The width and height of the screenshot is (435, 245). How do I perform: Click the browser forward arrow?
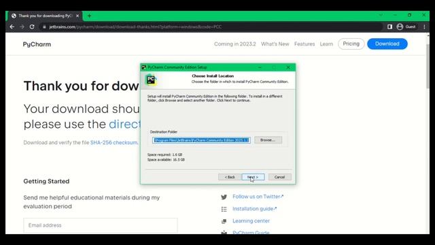22,27
